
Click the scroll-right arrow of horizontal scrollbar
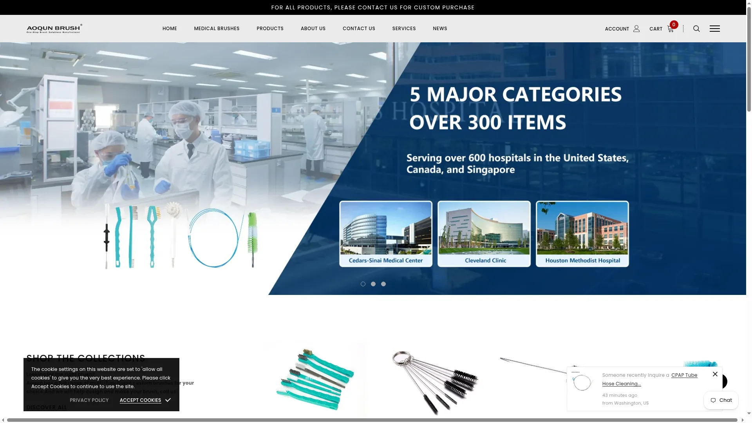743,420
